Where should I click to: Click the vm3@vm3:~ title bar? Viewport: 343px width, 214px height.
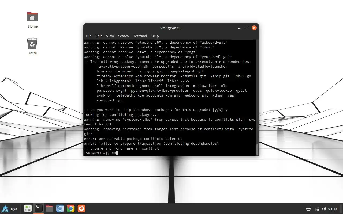click(x=171, y=28)
